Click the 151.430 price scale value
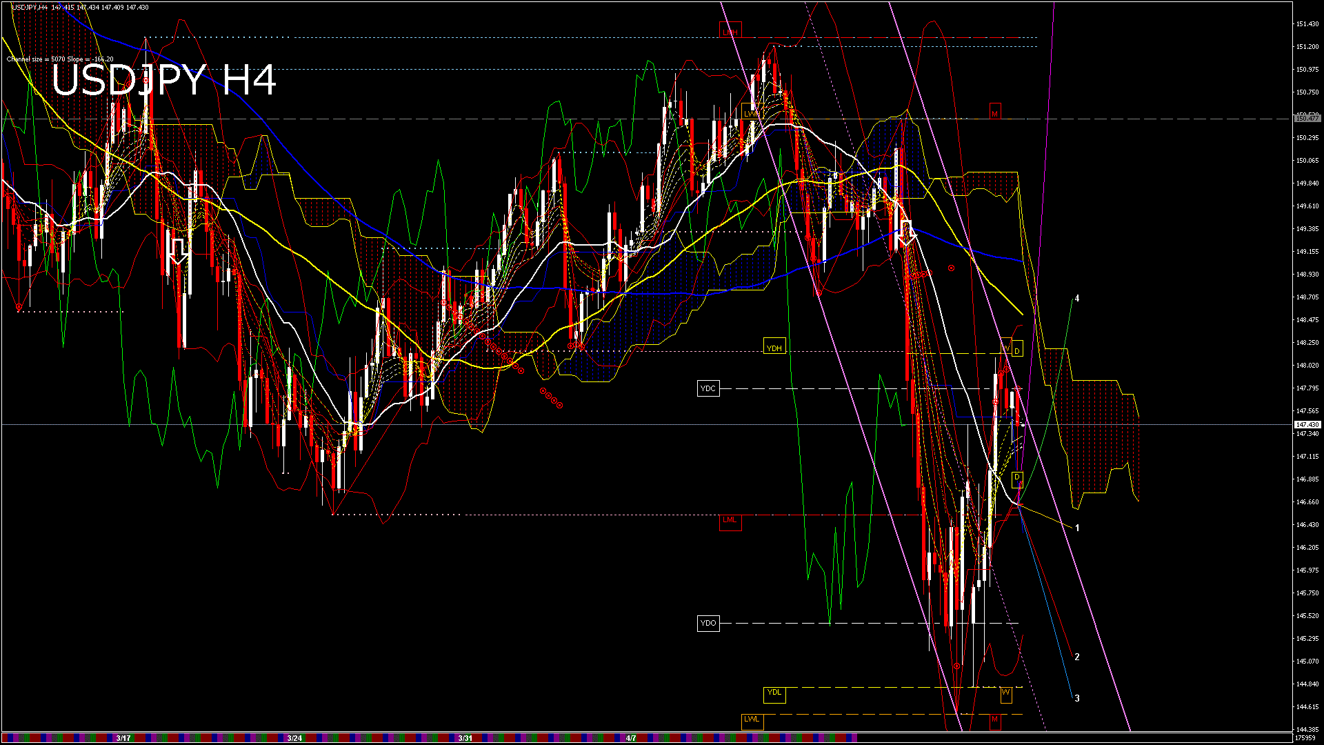The image size is (1324, 745). coord(1307,24)
